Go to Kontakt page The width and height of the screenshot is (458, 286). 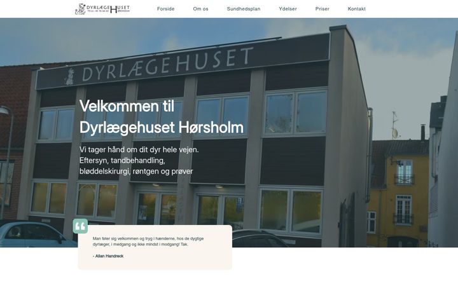click(357, 9)
